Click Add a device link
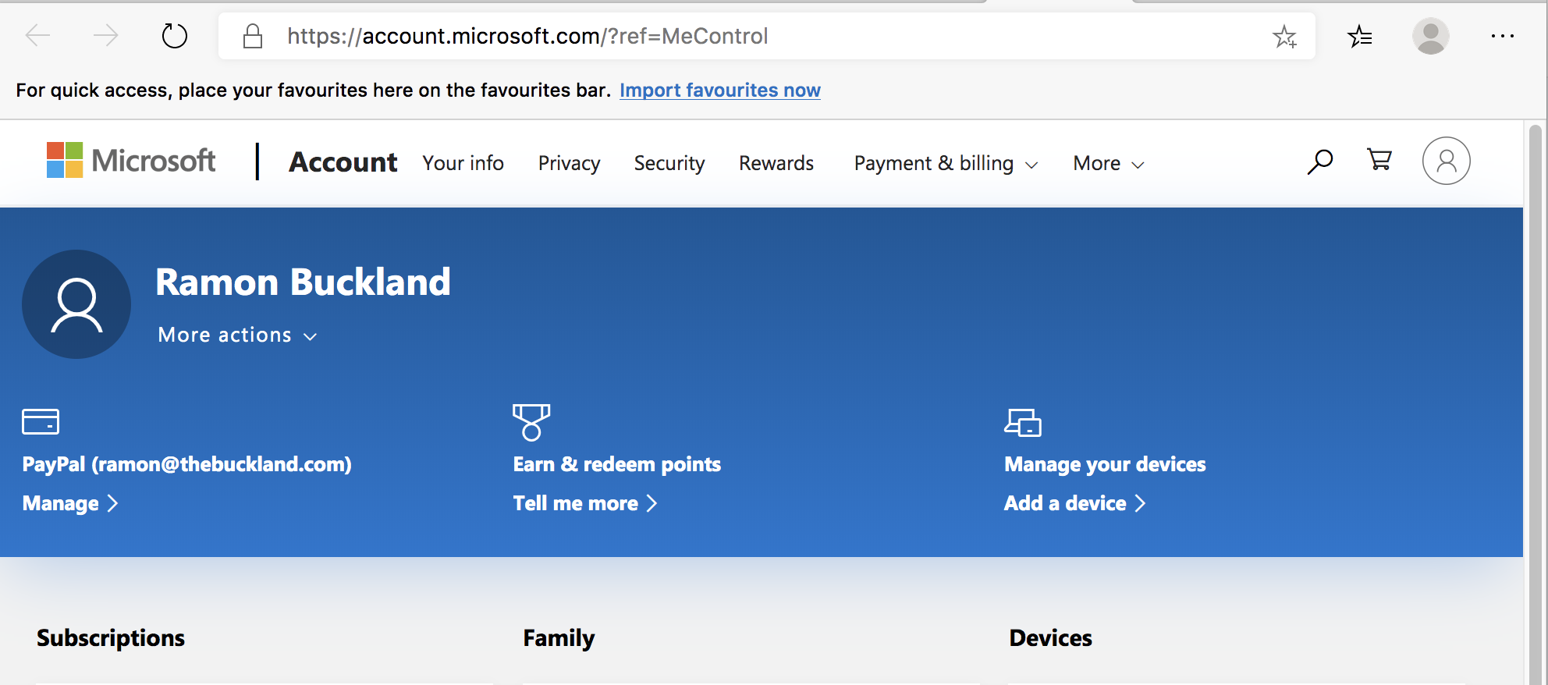This screenshot has width=1548, height=685. tap(1075, 503)
